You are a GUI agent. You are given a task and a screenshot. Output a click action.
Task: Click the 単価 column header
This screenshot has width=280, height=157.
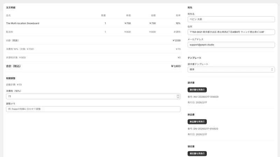point(128,15)
